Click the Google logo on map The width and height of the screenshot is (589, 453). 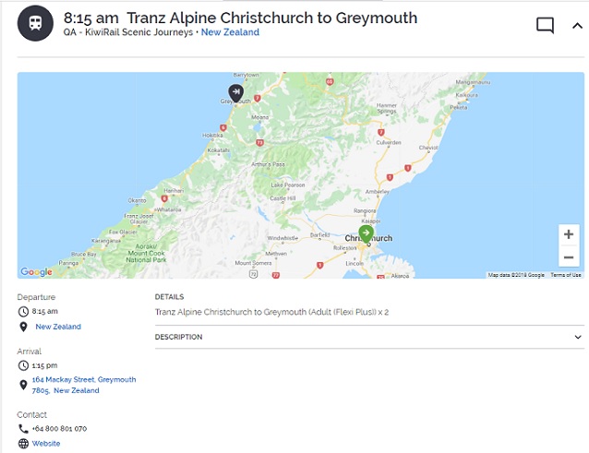click(x=36, y=272)
